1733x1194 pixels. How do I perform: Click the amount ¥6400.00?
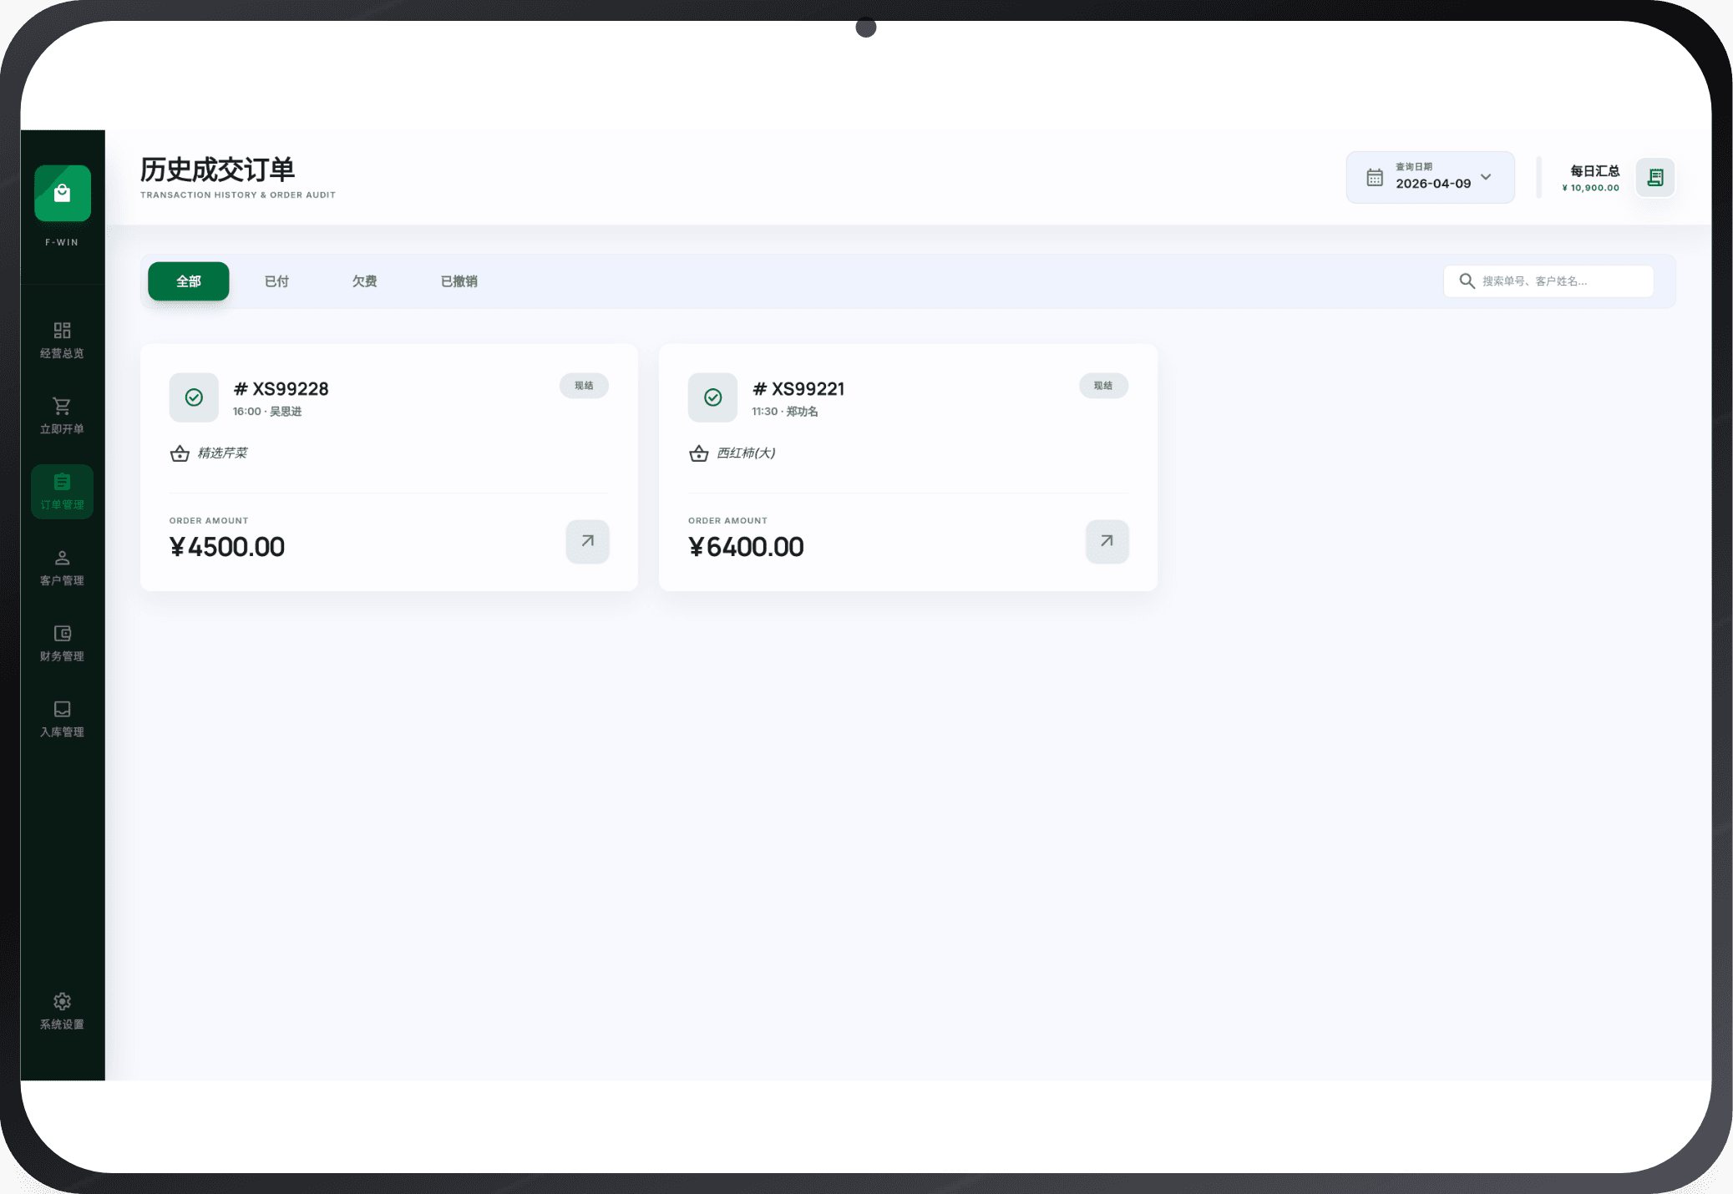pos(747,547)
